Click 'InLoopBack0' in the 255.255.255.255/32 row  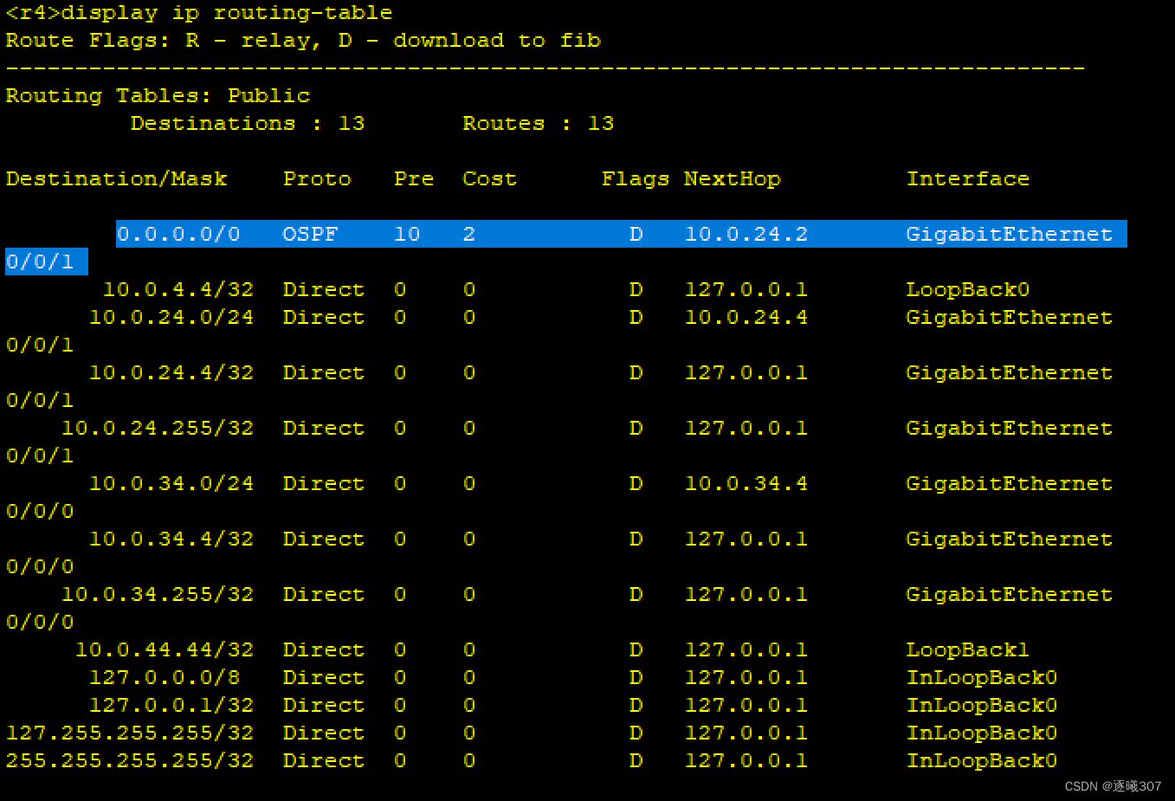pos(982,761)
